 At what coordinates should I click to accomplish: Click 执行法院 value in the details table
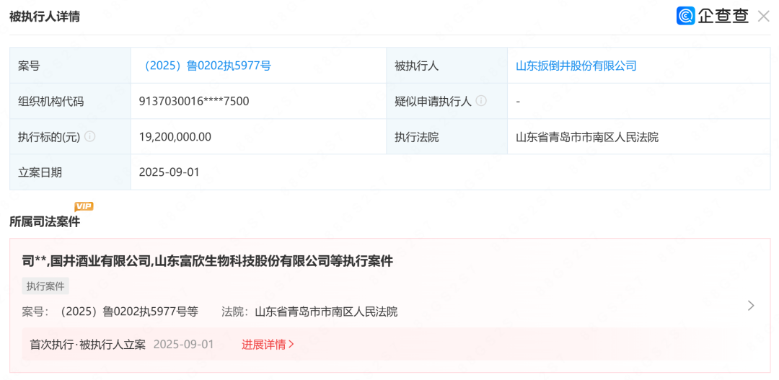[x=586, y=136]
